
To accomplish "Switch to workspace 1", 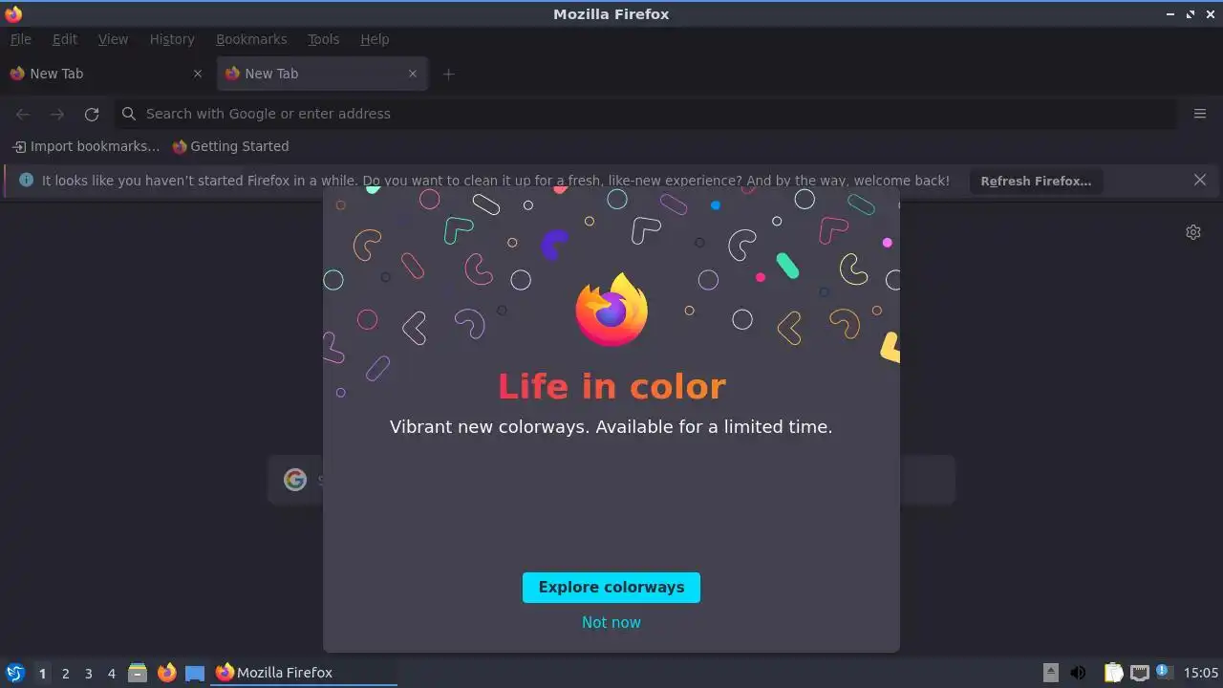I will click(x=42, y=673).
